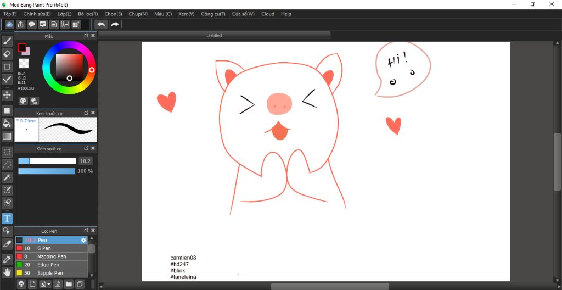
Task: Open the palette with list button
Action: pyautogui.click(x=35, y=101)
